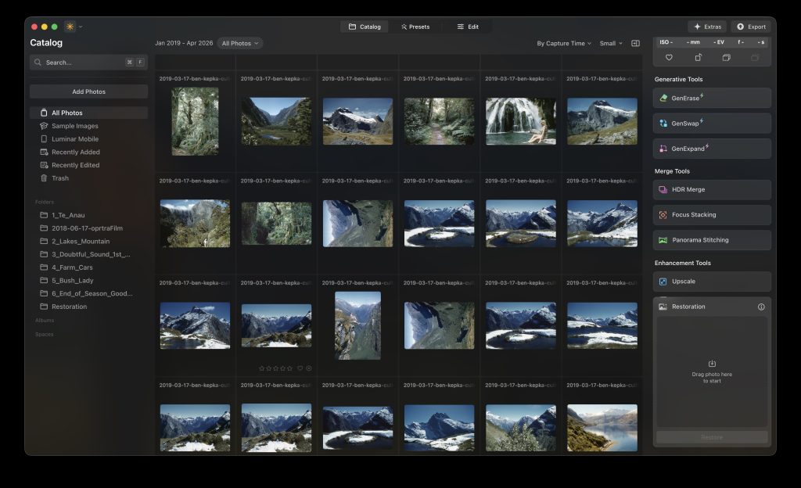Run the Upscale enhancement tool
Image resolution: width=801 pixels, height=488 pixels.
tap(710, 281)
